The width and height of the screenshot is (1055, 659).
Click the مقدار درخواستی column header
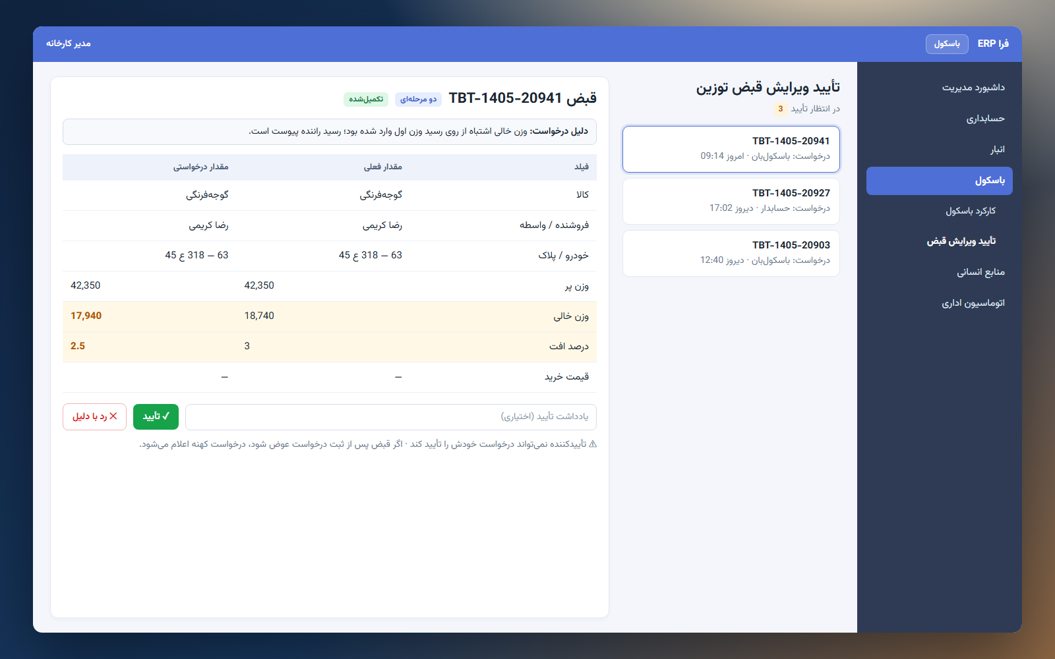click(x=200, y=167)
